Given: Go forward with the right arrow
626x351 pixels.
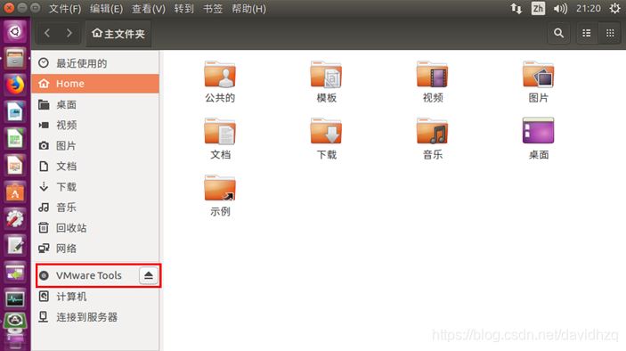Looking at the screenshot, I should [69, 33].
